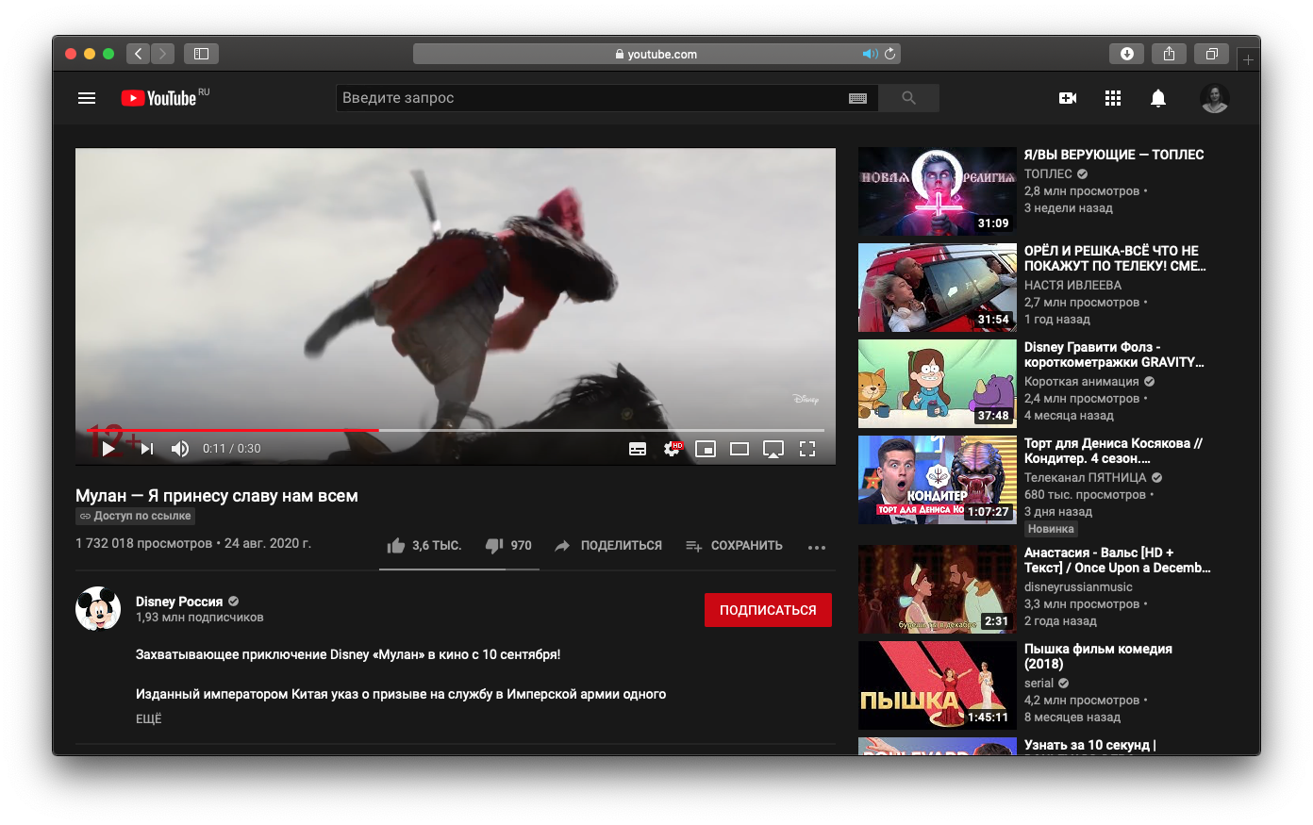Screen dimensions: 1313x825
Task: Open the ПЫШКА movie thumbnail
Action: pyautogui.click(x=938, y=685)
